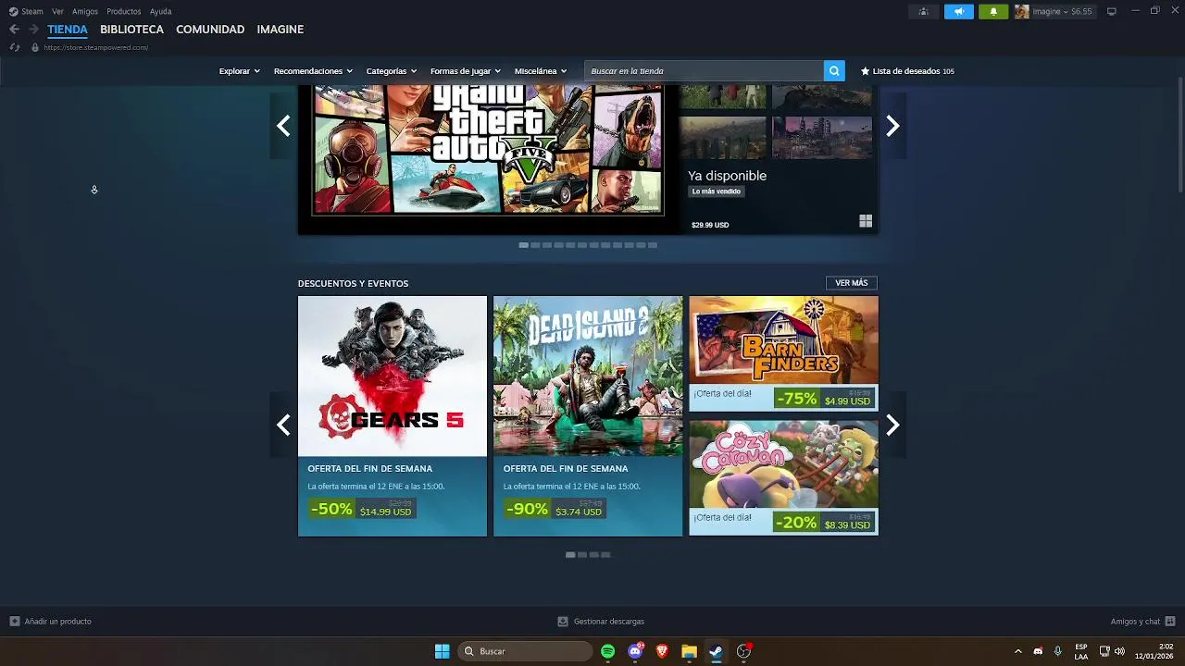Show previous featured game in carousel
This screenshot has width=1185, height=666.
[x=283, y=126]
